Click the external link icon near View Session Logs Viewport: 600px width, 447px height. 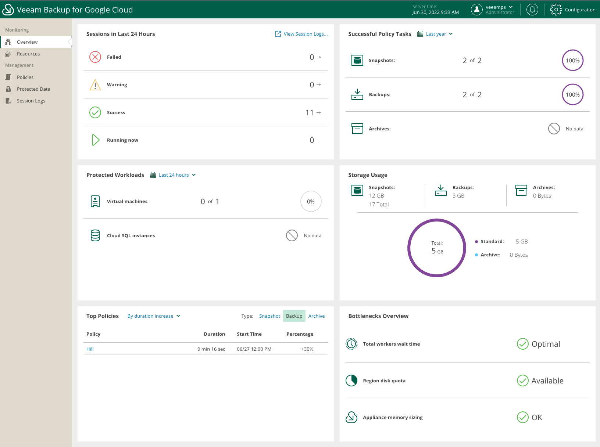click(x=278, y=34)
